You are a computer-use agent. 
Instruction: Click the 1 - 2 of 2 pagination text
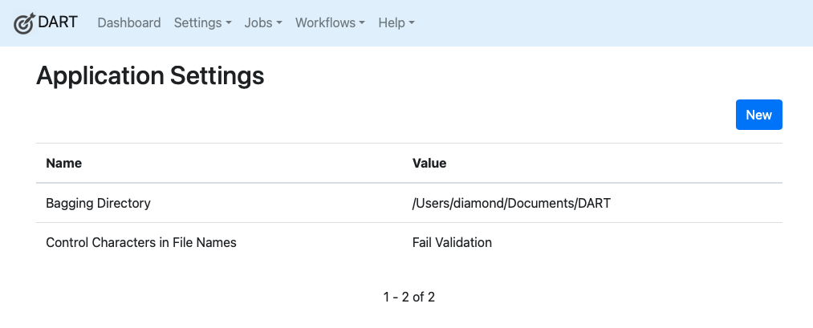pos(409,297)
